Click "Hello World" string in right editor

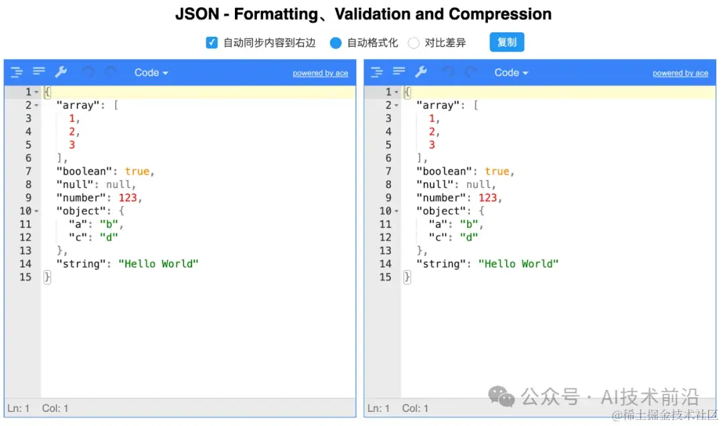518,264
